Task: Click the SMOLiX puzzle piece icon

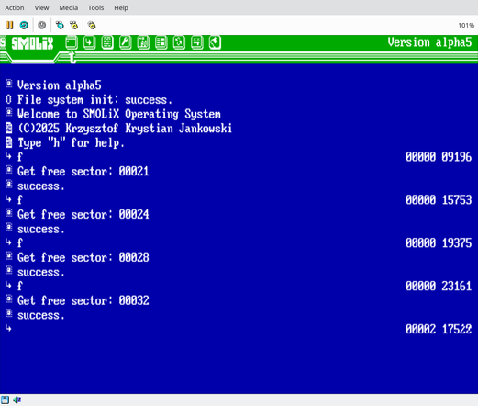Action: [x=215, y=42]
